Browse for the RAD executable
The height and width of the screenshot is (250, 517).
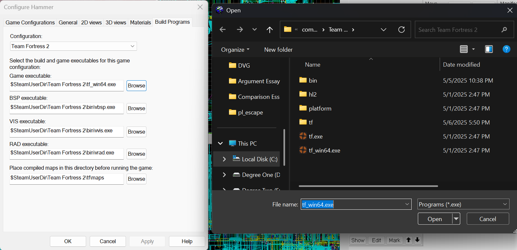(x=136, y=154)
